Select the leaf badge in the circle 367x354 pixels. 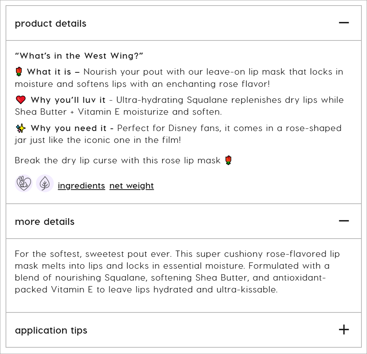45,183
